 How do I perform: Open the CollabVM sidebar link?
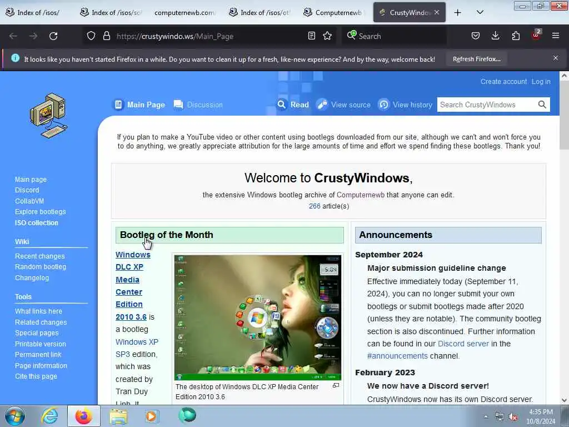[x=29, y=201]
